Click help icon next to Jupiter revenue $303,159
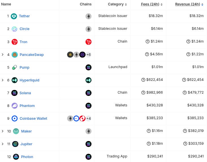 coord(185,144)
